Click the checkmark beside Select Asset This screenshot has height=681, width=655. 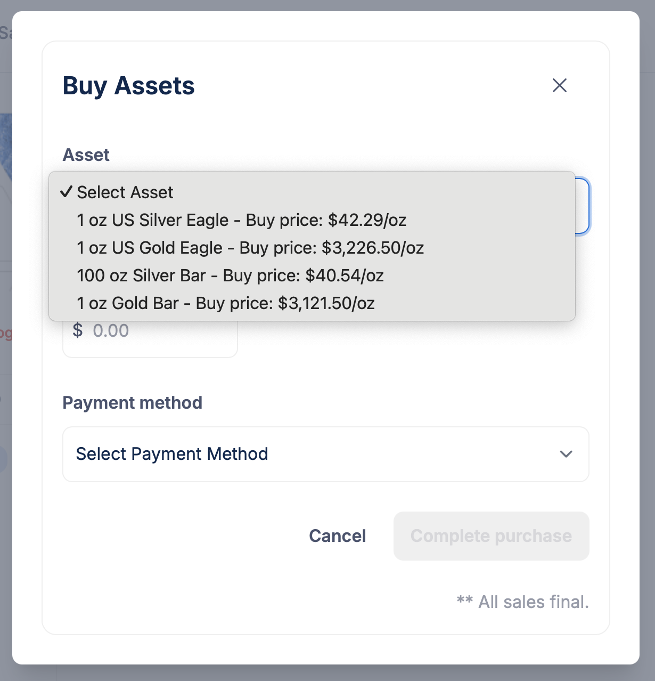(x=66, y=192)
